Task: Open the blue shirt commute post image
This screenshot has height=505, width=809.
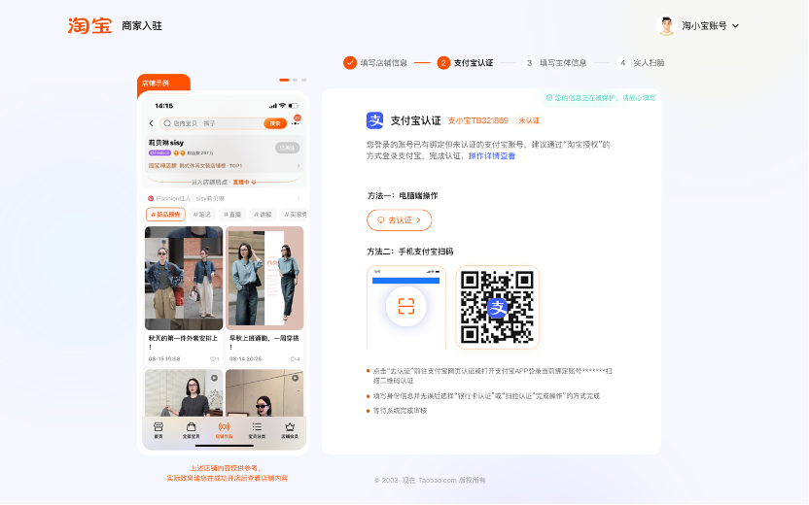Action: pyautogui.click(x=264, y=279)
